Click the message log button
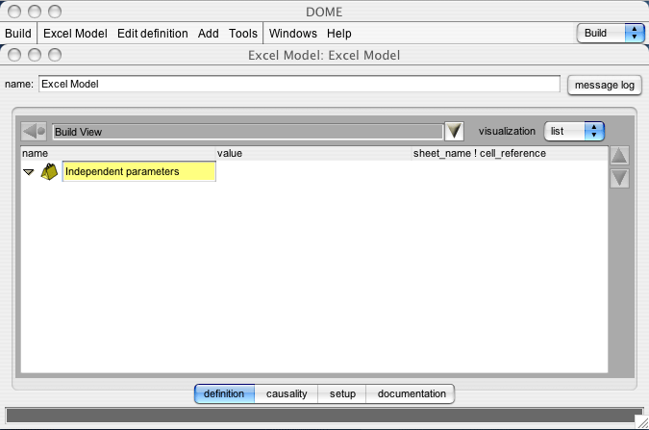This screenshot has height=430, width=649. tap(605, 86)
